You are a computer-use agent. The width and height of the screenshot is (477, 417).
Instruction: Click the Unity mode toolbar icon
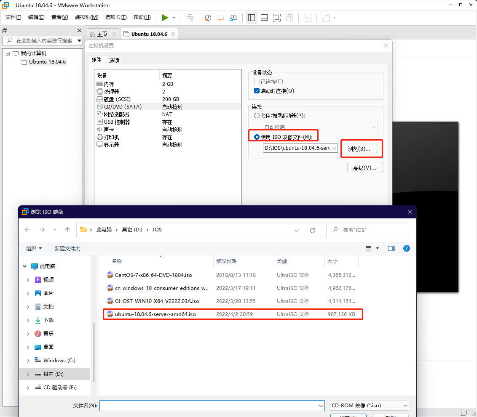(289, 18)
